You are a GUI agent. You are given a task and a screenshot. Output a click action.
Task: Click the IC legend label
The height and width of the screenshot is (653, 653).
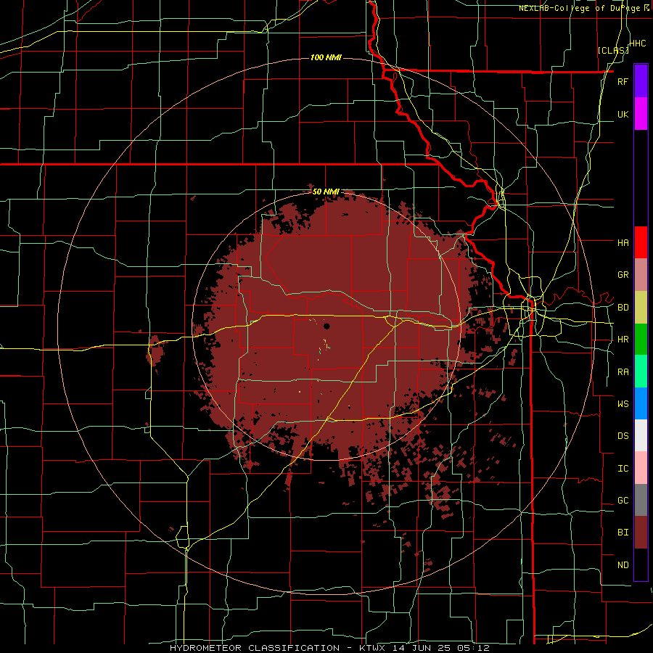(623, 469)
